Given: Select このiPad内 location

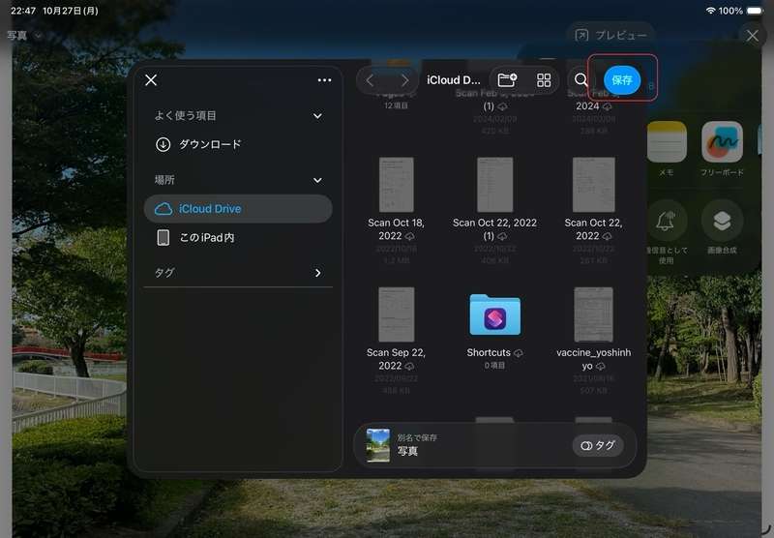Looking at the screenshot, I should pyautogui.click(x=238, y=237).
